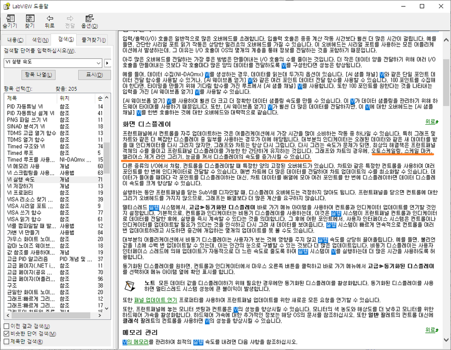Image resolution: width=451 pixels, height=350 pixels.
Task: Click scroll-up arrow of results list
Action: tap(107, 98)
